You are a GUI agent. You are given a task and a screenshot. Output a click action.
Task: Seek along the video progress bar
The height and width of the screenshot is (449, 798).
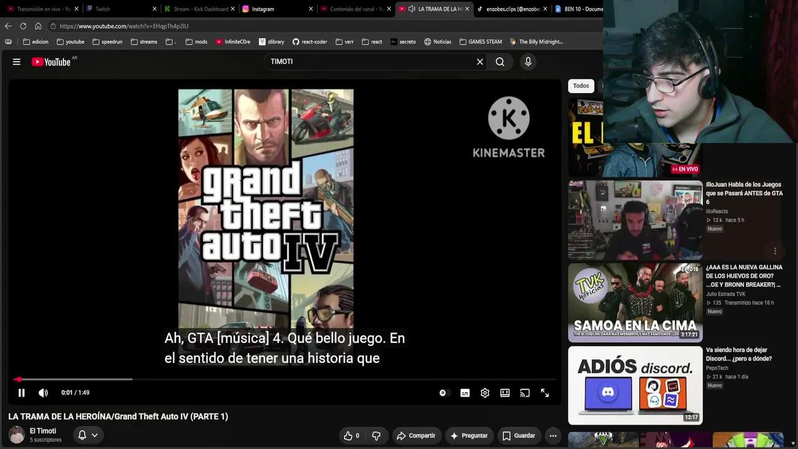(284, 379)
